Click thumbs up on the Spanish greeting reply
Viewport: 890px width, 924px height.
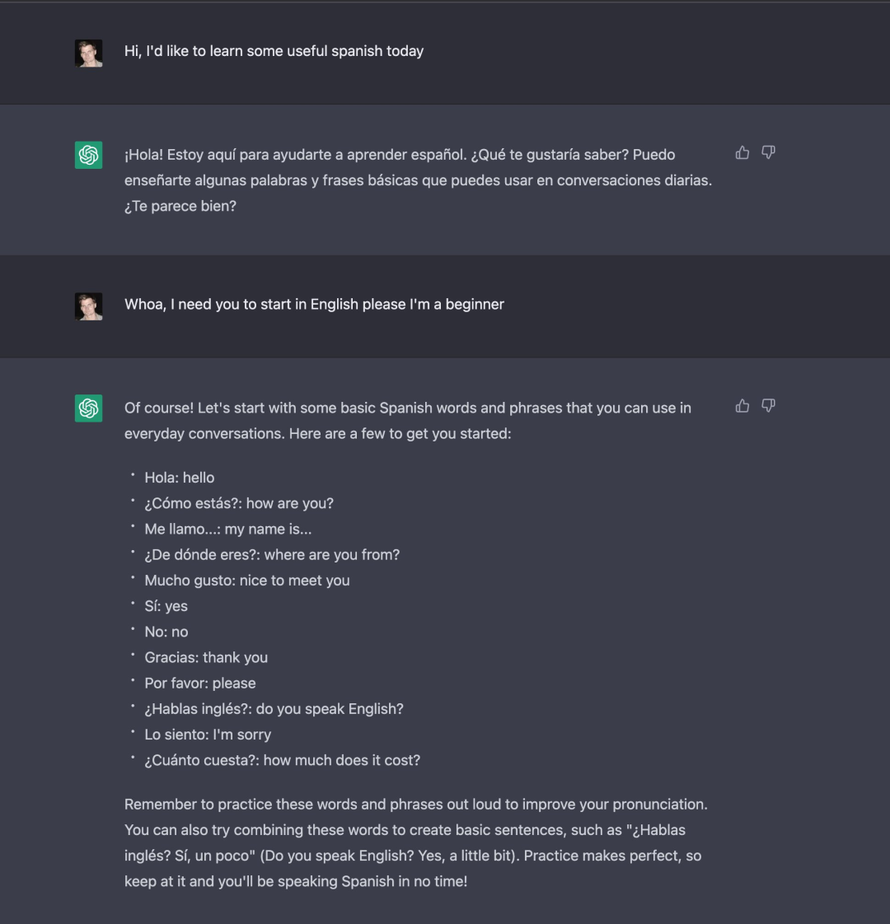click(x=742, y=152)
